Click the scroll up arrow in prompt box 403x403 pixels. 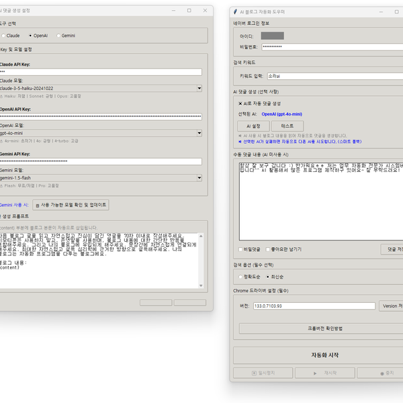(201, 236)
